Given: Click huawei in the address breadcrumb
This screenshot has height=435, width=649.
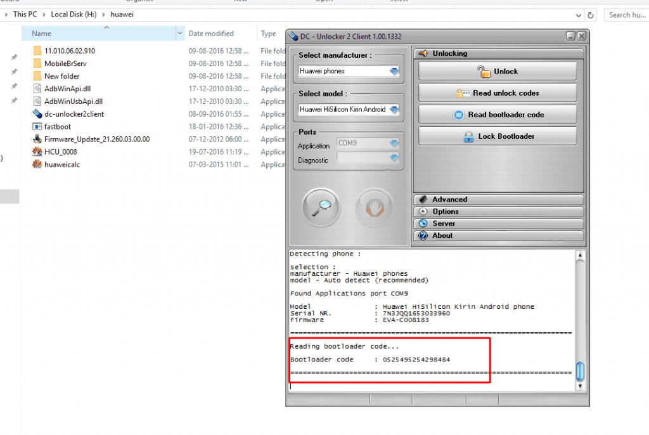Looking at the screenshot, I should click(122, 15).
